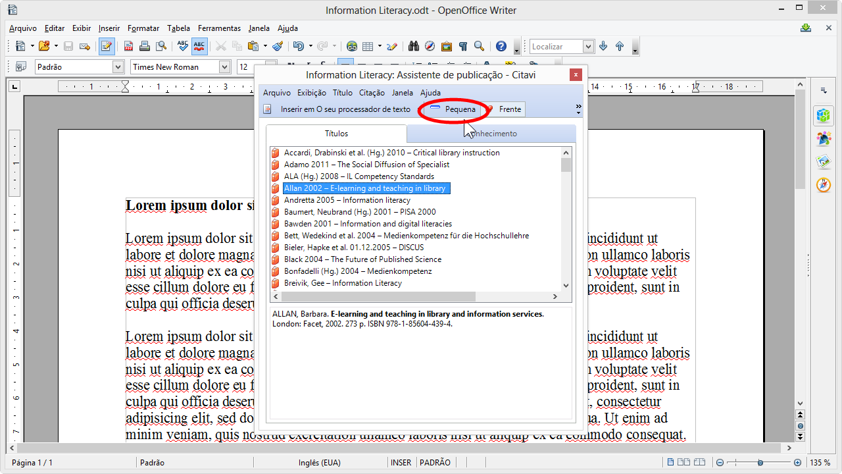The image size is (842, 474).
Task: Click zoom out minus button
Action: point(720,463)
